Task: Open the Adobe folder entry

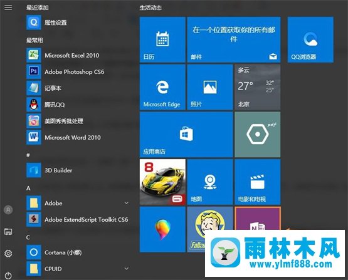Action: click(78, 203)
